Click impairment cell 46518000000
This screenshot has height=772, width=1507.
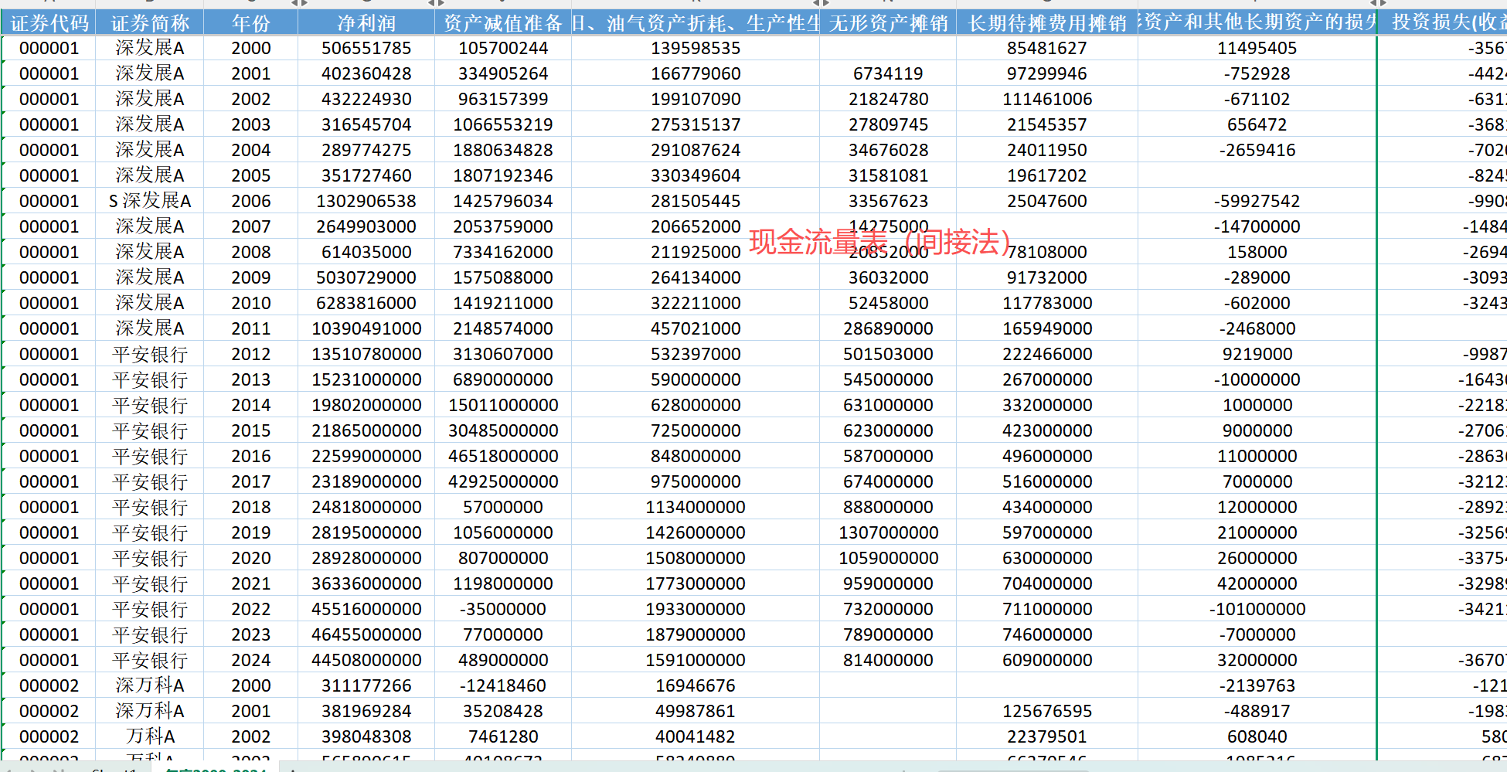click(503, 456)
